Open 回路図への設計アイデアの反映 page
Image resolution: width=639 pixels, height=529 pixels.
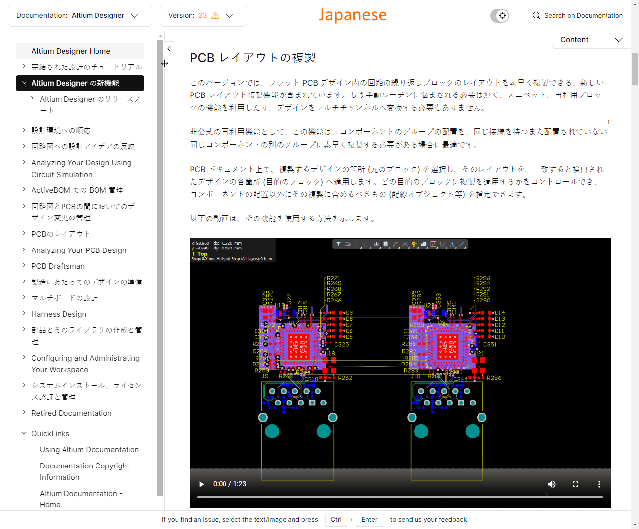(83, 146)
